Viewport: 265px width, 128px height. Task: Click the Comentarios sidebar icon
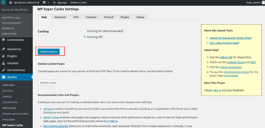click(x=3, y=40)
